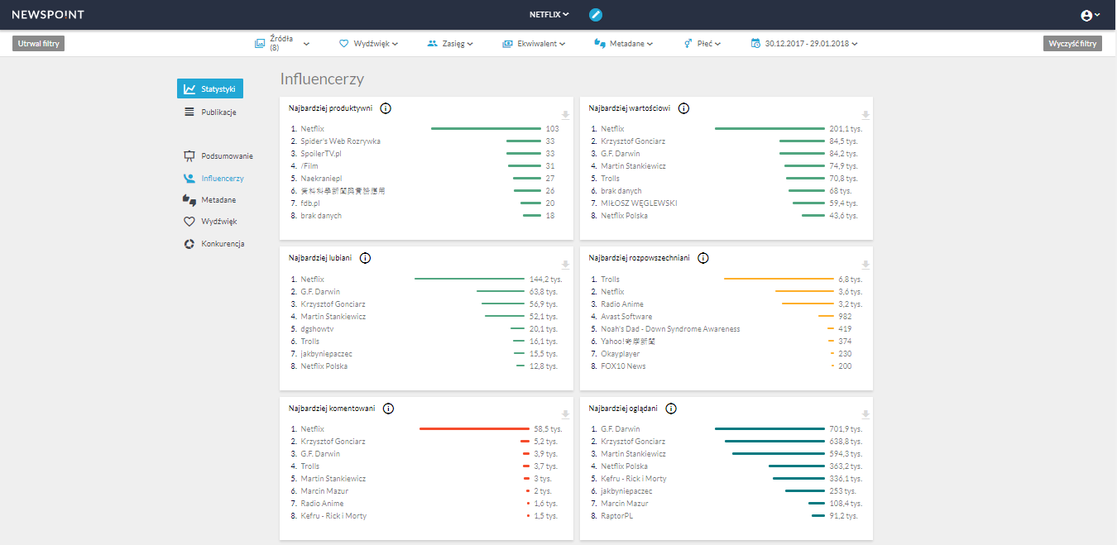Screen dimensions: 1117x545
Task: Click the blue pencil edit icon
Action: point(595,15)
